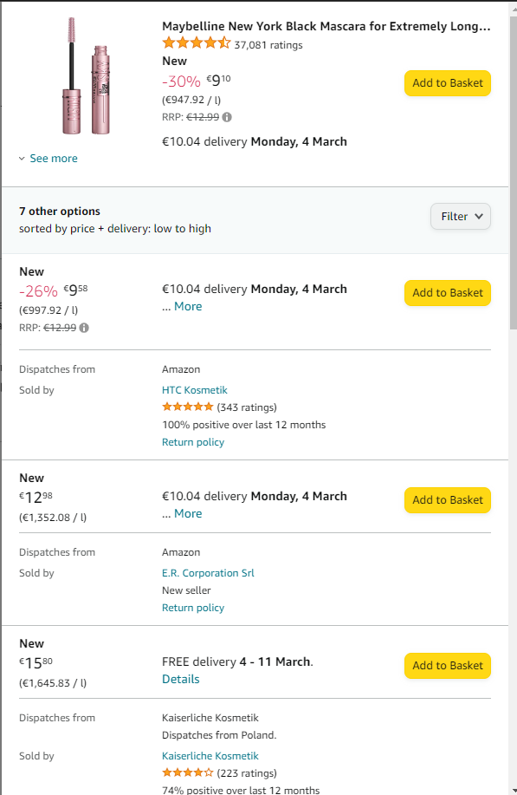The image size is (517, 795).
Task: Click Kaiserliche Kosmetik seller star rating
Action: (188, 772)
